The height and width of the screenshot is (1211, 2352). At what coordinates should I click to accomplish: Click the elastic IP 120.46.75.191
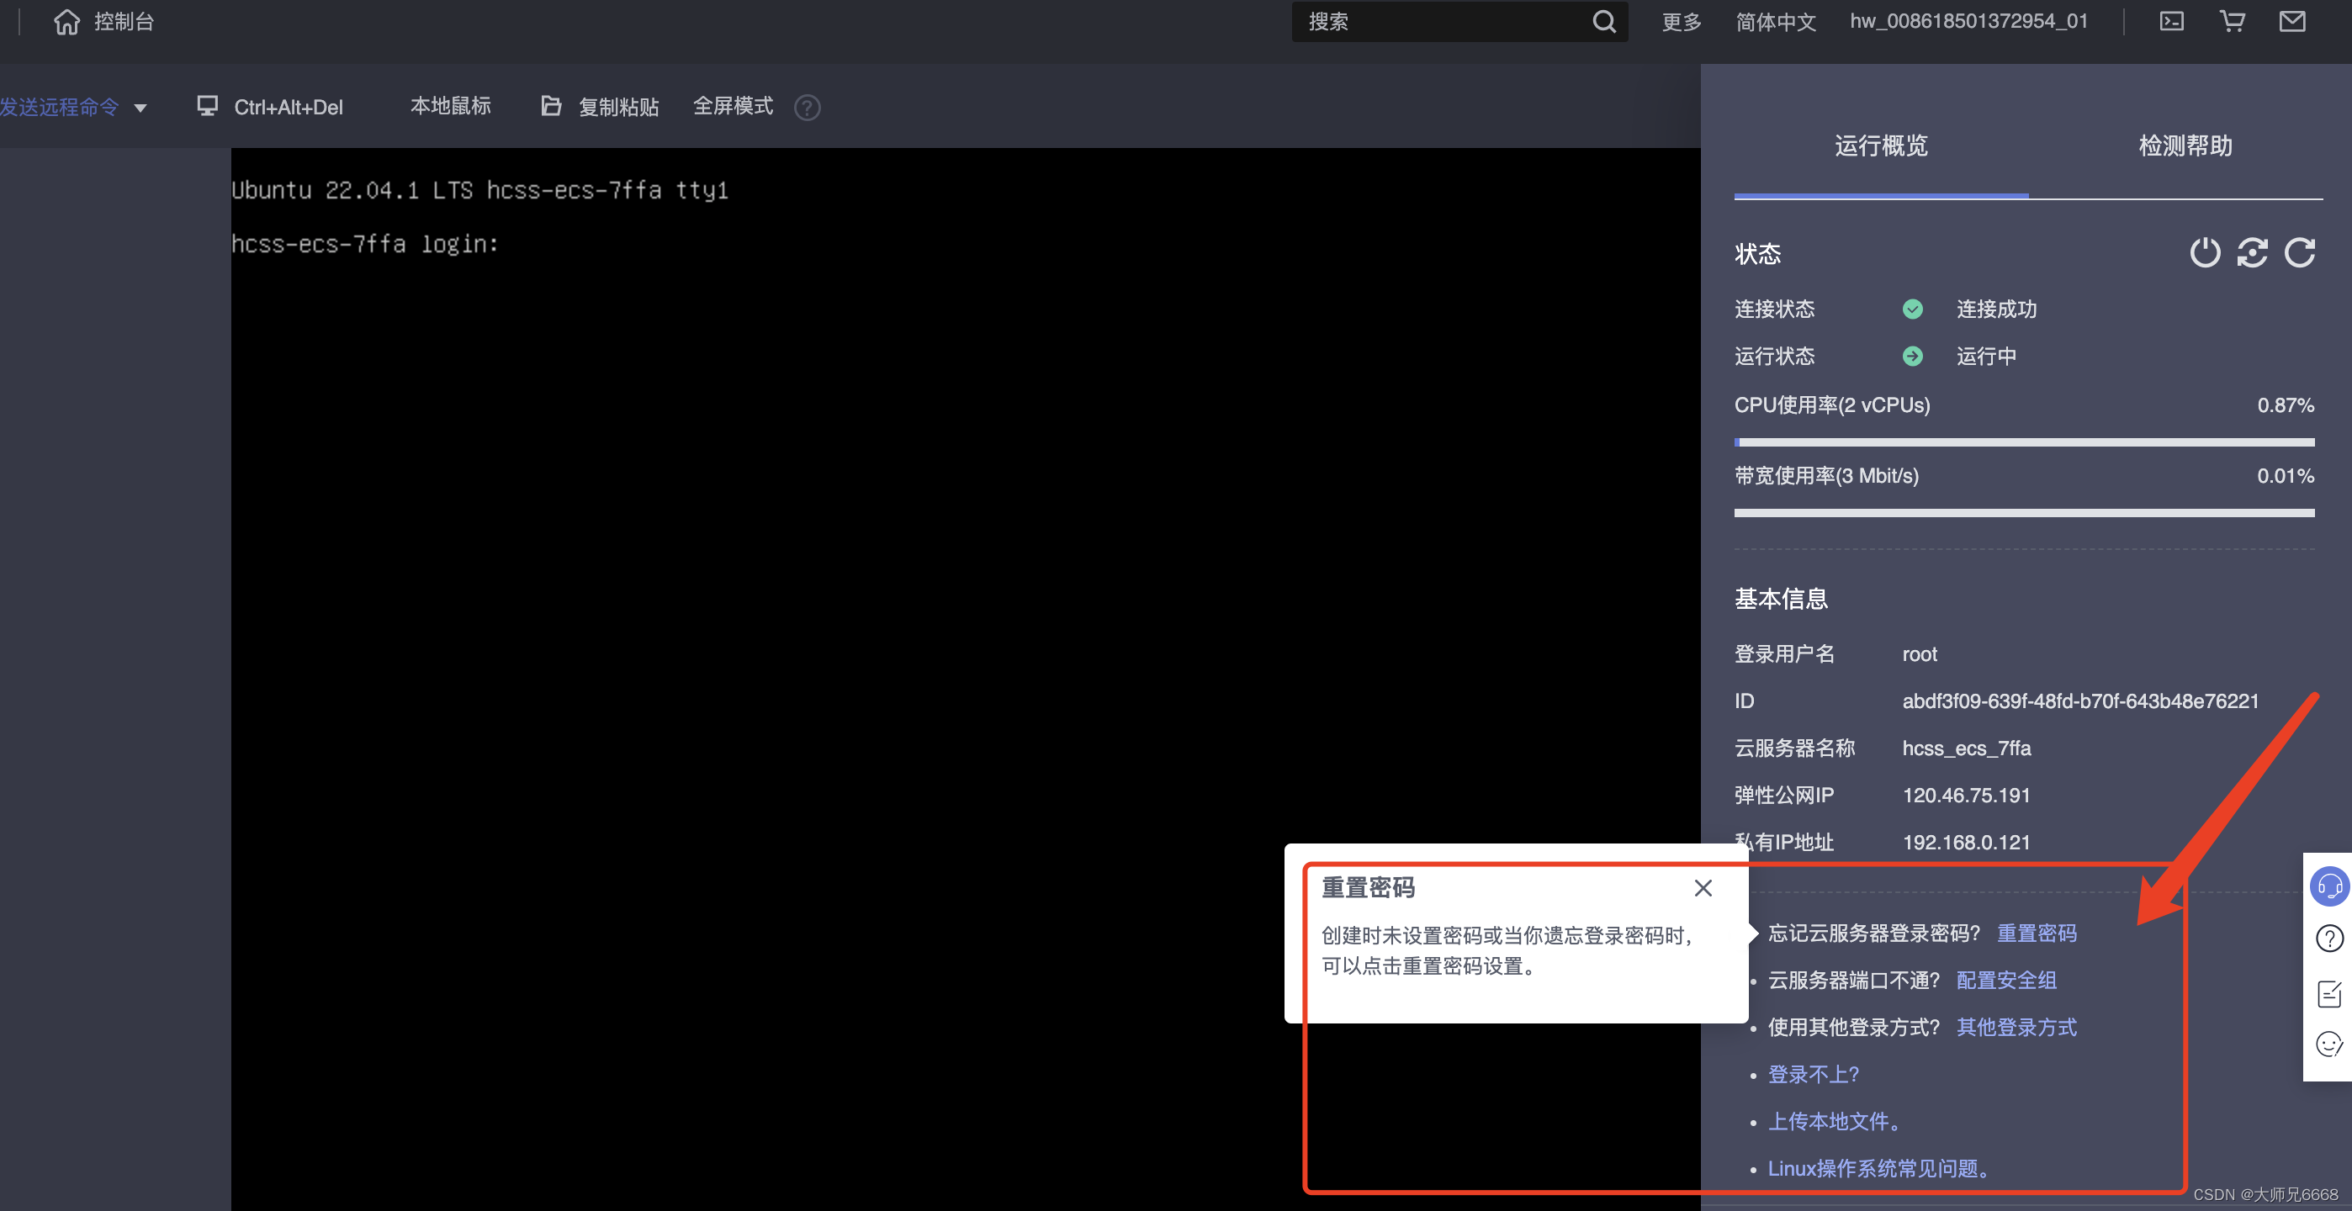pos(1966,795)
